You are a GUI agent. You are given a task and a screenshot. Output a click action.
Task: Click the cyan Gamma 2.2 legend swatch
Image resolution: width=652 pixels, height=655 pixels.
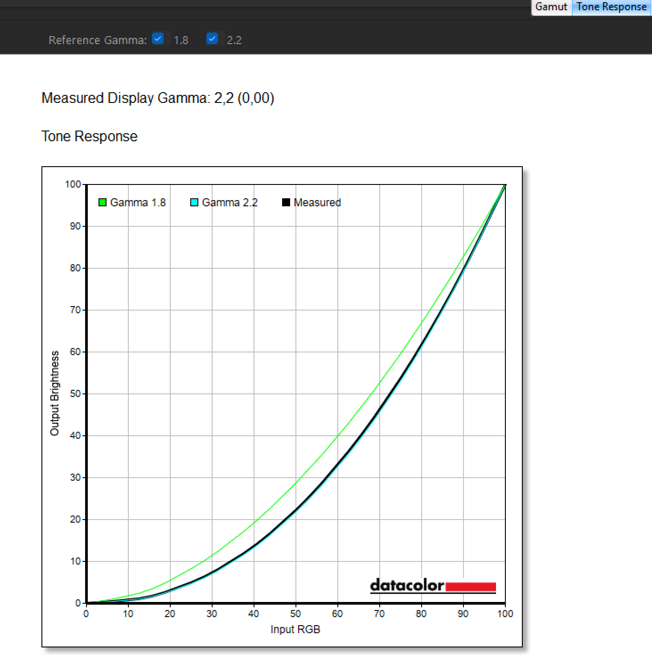click(x=194, y=203)
